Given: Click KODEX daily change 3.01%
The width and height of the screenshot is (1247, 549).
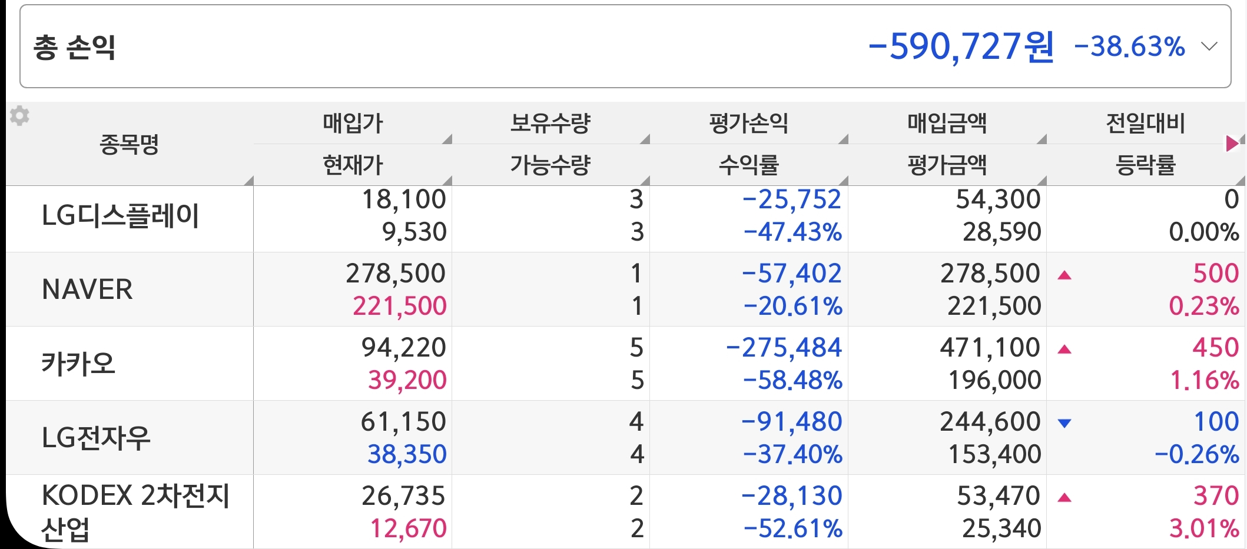Looking at the screenshot, I should point(1204,528).
